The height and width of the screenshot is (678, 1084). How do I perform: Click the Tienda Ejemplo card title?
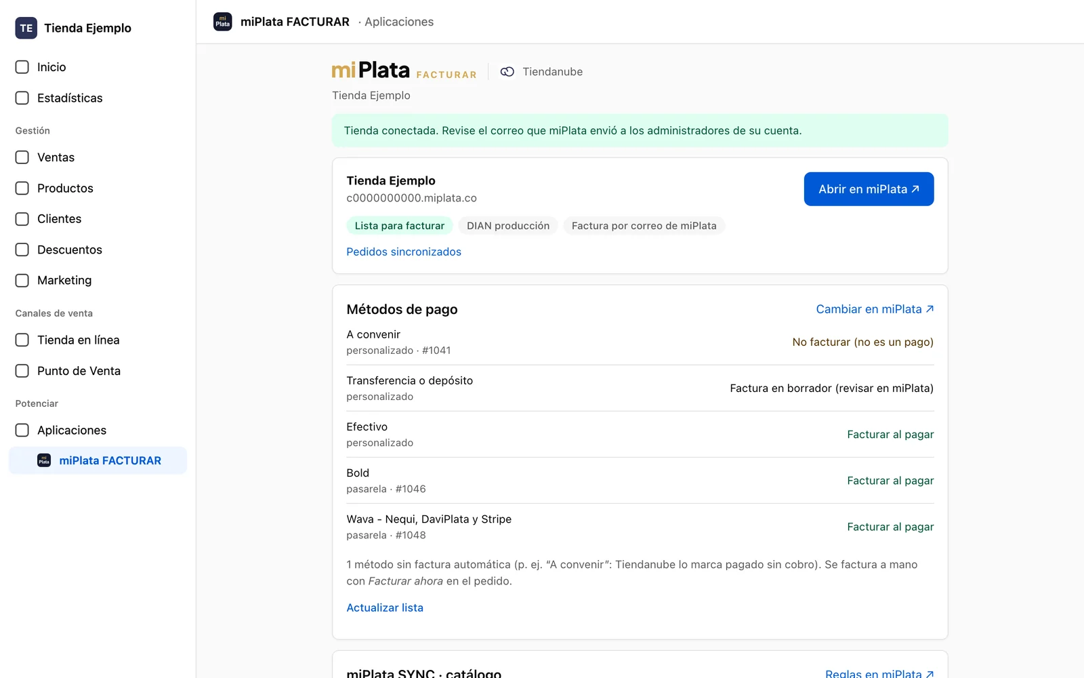click(391, 181)
